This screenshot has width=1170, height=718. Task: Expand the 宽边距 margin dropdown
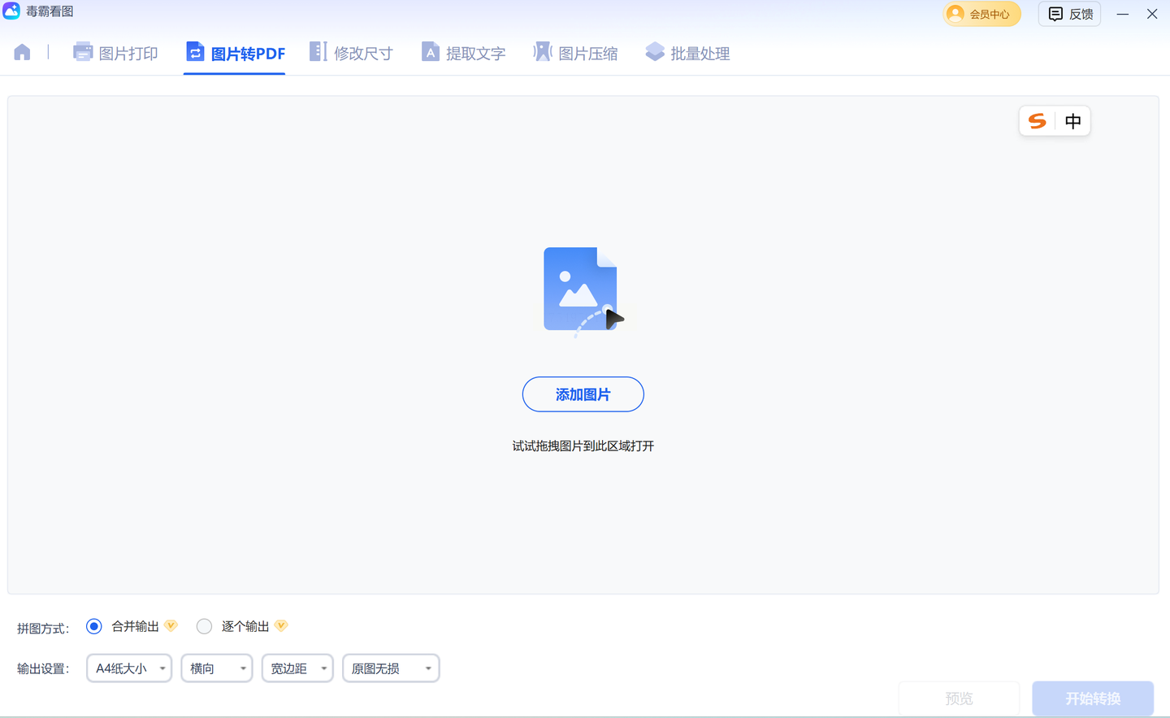[x=297, y=668]
